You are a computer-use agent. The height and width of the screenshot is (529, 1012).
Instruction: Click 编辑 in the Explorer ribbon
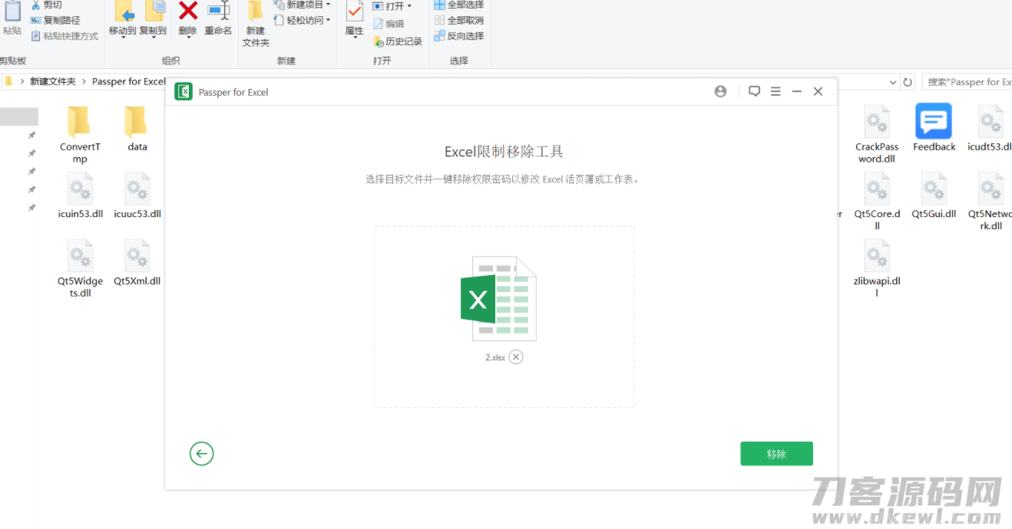tap(389, 24)
